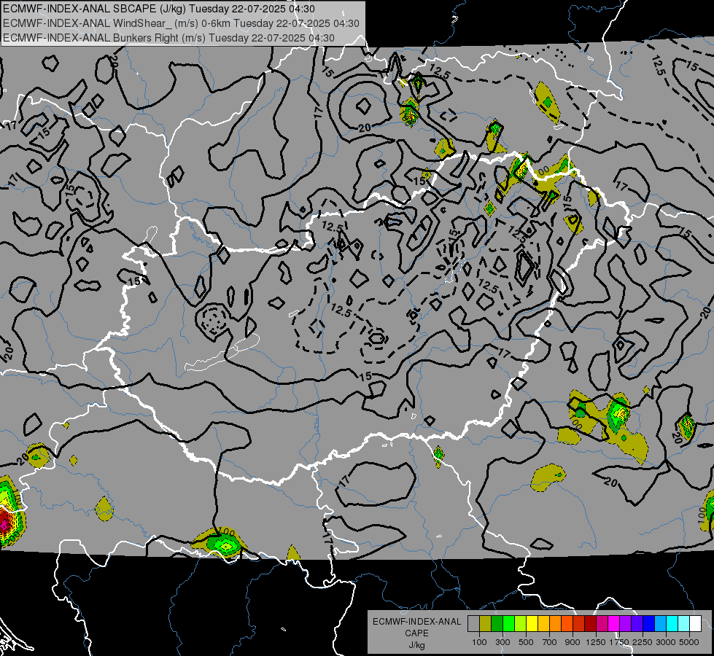Click the 5000 tick label in legend
Viewport: 714px width, 656px height.
pos(689,642)
